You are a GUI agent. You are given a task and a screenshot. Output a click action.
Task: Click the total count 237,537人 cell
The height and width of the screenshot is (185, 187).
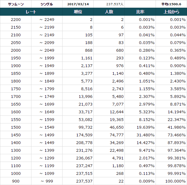(x=109, y=4)
